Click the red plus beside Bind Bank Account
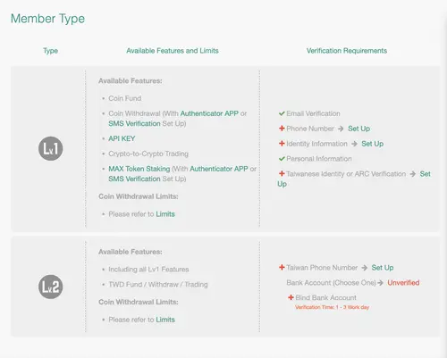This screenshot has height=358, width=447. click(x=291, y=297)
